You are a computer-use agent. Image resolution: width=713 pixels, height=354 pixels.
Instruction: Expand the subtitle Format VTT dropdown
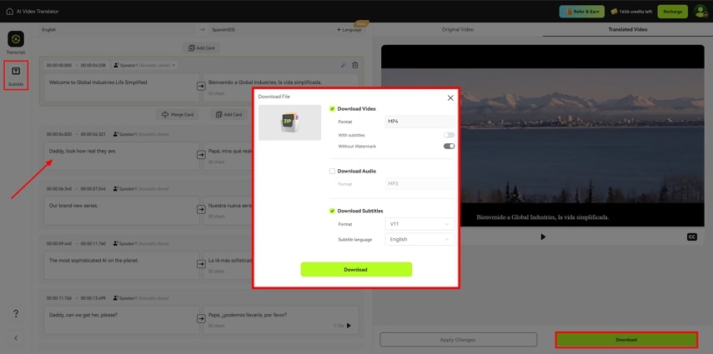[419, 224]
